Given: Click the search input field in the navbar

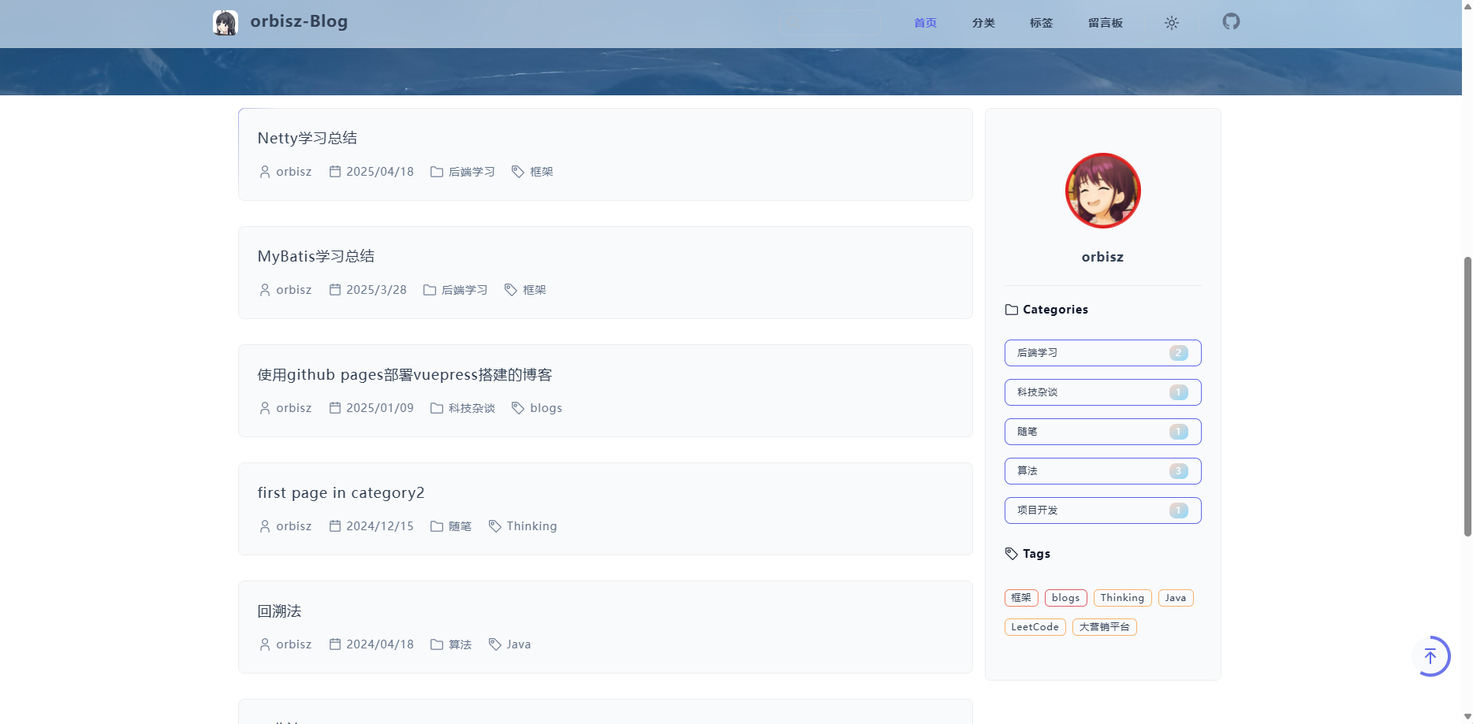Looking at the screenshot, I should tap(830, 22).
